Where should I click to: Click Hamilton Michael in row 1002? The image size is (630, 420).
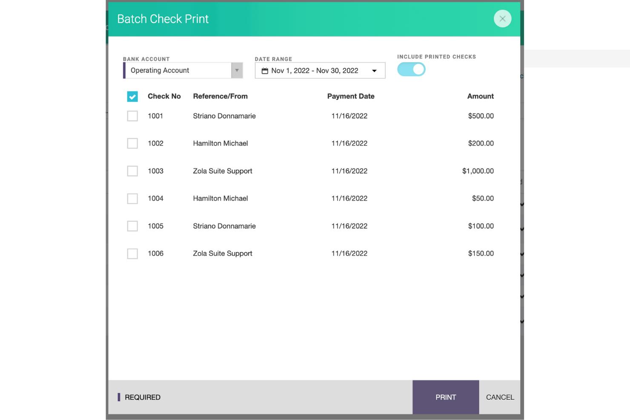220,143
